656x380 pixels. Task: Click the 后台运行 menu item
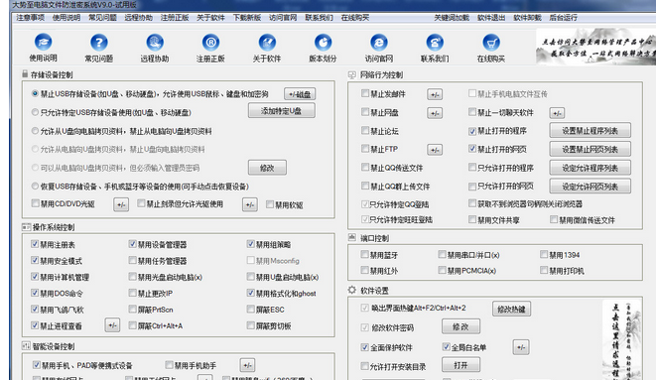click(x=563, y=18)
